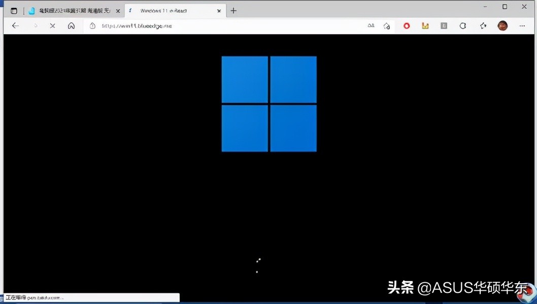Expand the forward navigation control
The image size is (537, 304).
click(x=34, y=25)
